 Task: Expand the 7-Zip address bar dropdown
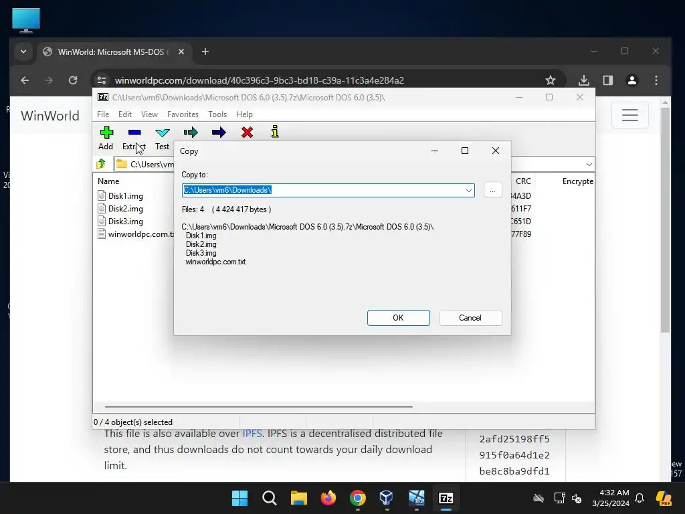[x=589, y=165]
